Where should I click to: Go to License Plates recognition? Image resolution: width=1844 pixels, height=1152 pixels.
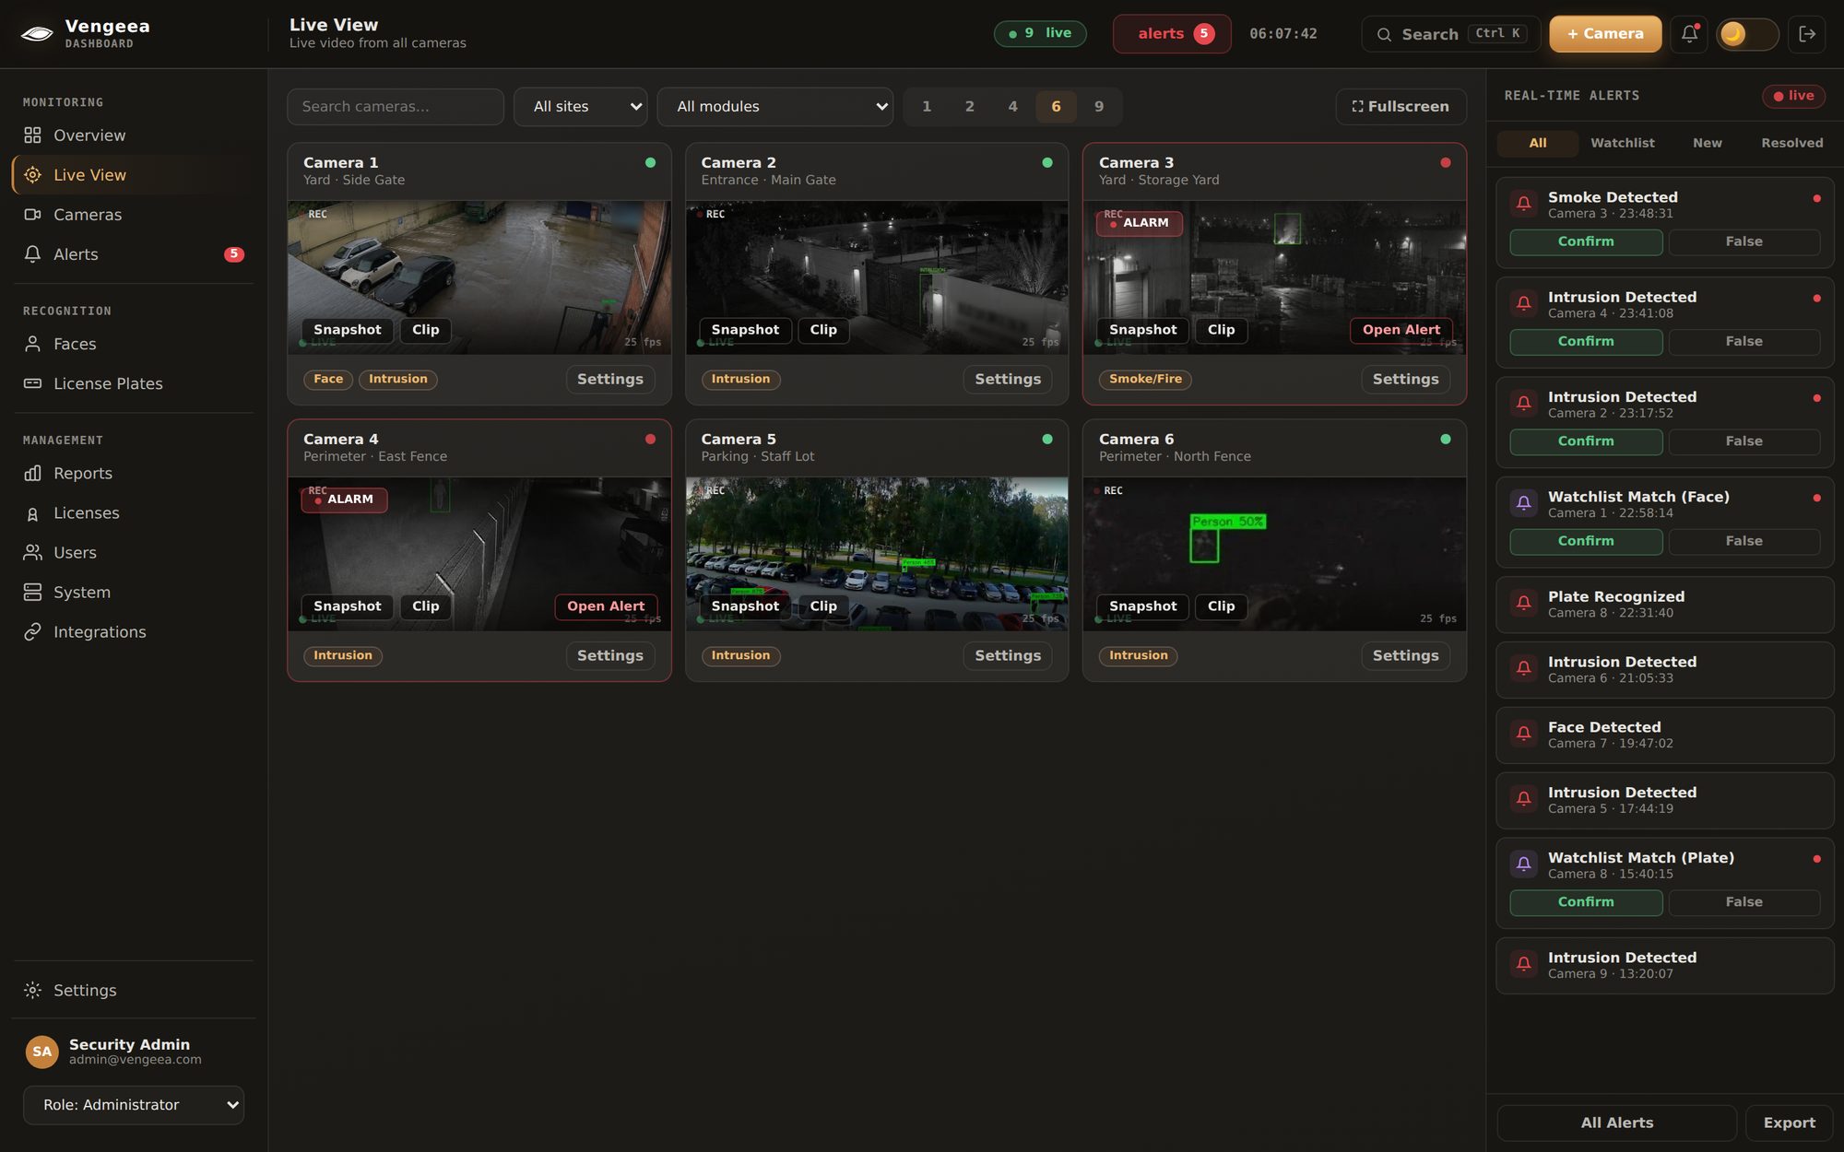pos(134,383)
